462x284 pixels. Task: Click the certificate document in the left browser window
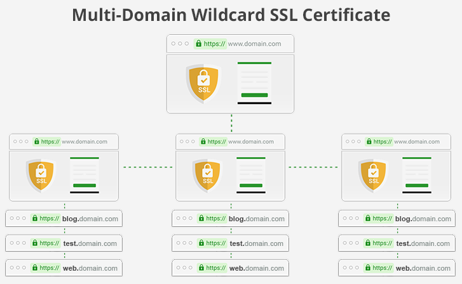click(85, 174)
